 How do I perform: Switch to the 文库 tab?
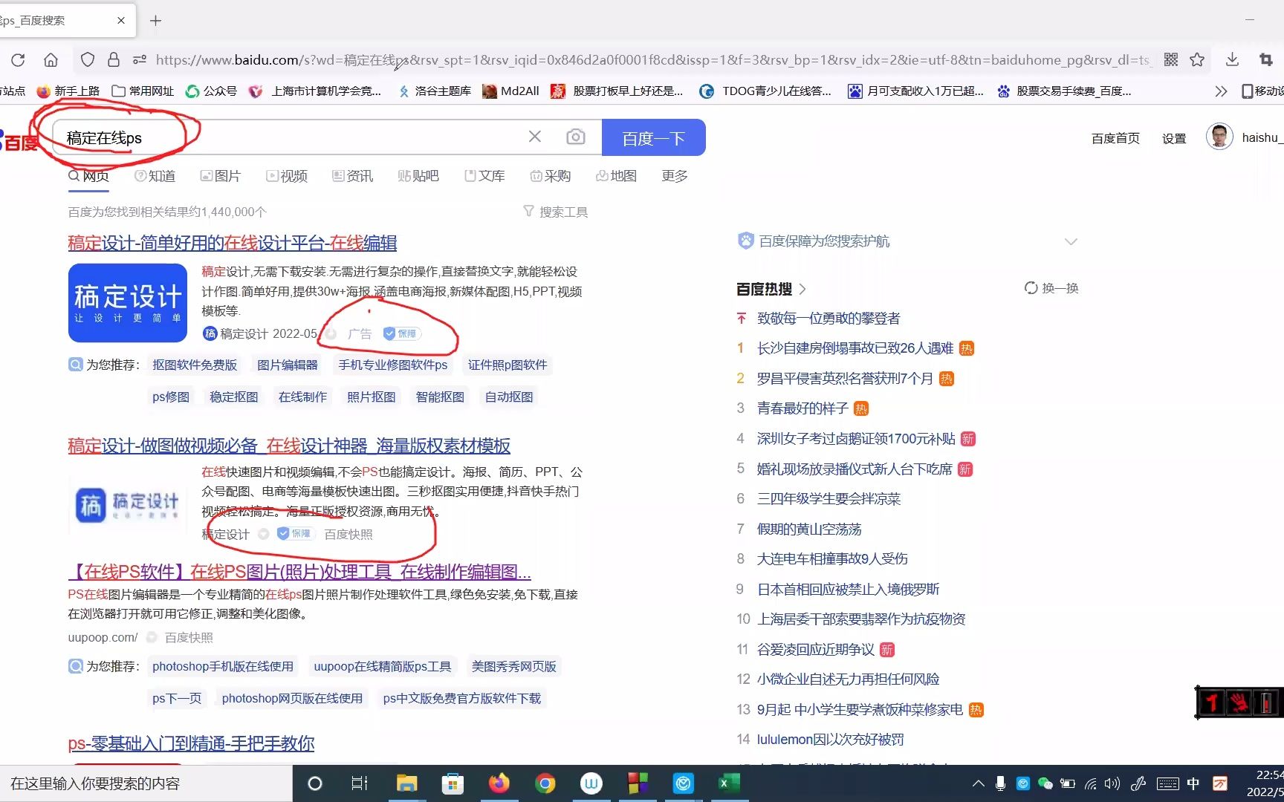484,176
